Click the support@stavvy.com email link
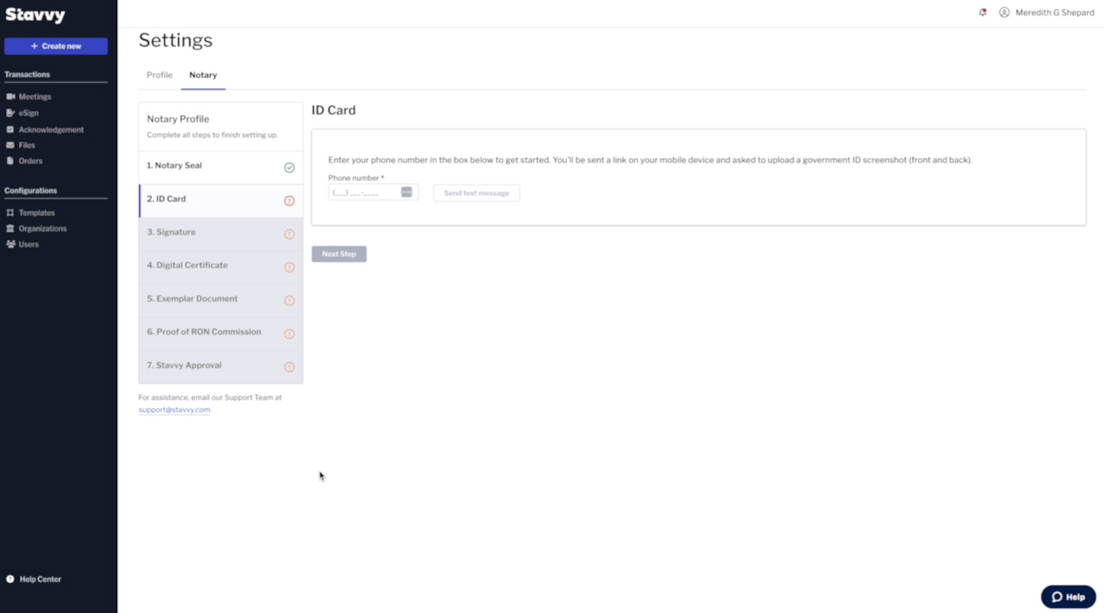1104x613 pixels. click(175, 410)
